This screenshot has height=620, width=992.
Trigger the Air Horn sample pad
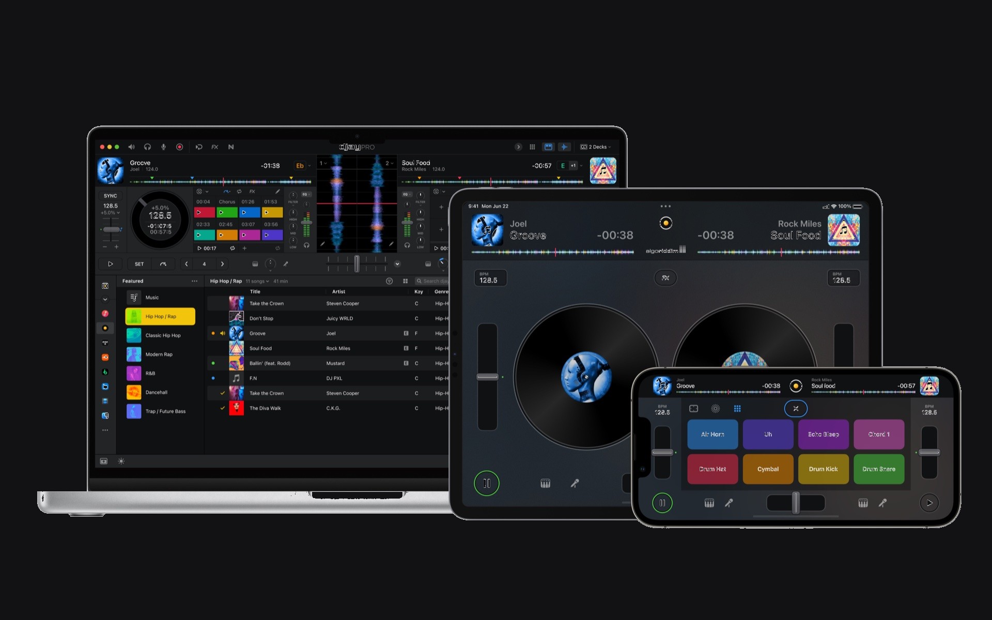(712, 435)
